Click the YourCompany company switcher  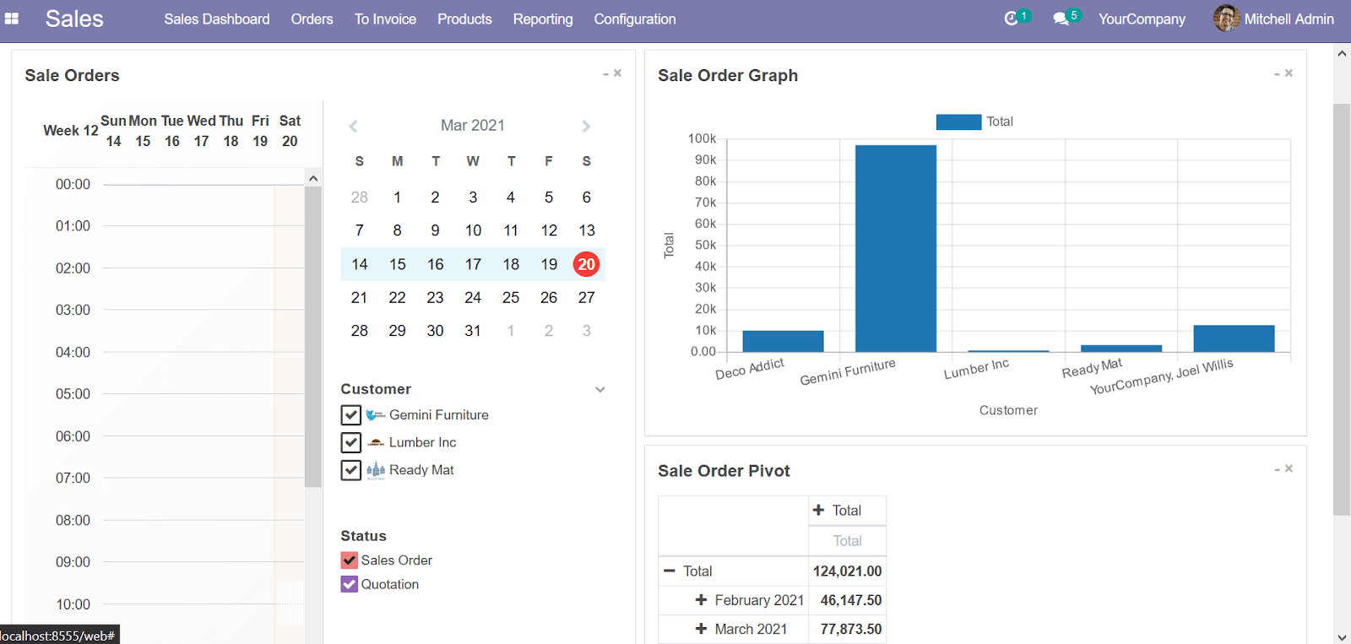1142,19
